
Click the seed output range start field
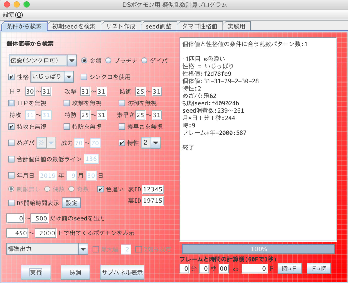click(x=15, y=218)
